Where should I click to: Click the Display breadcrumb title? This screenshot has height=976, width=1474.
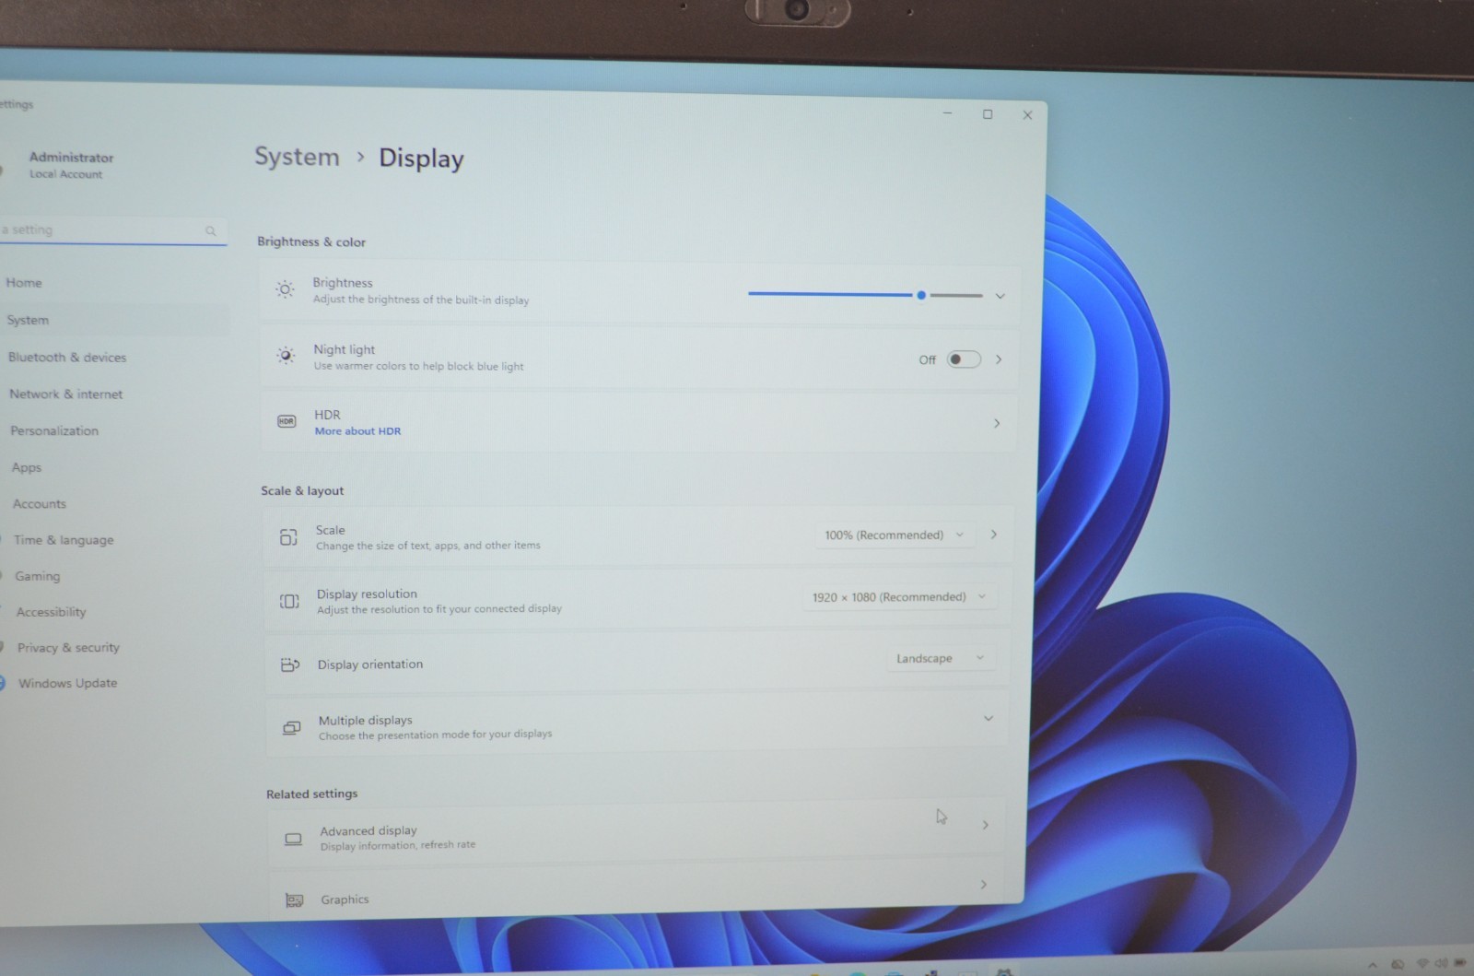[421, 159]
